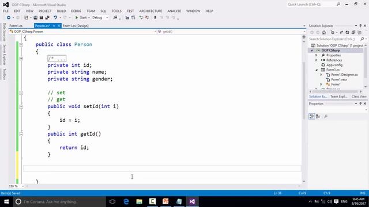Click the New Project toolbar icon

tap(26, 18)
